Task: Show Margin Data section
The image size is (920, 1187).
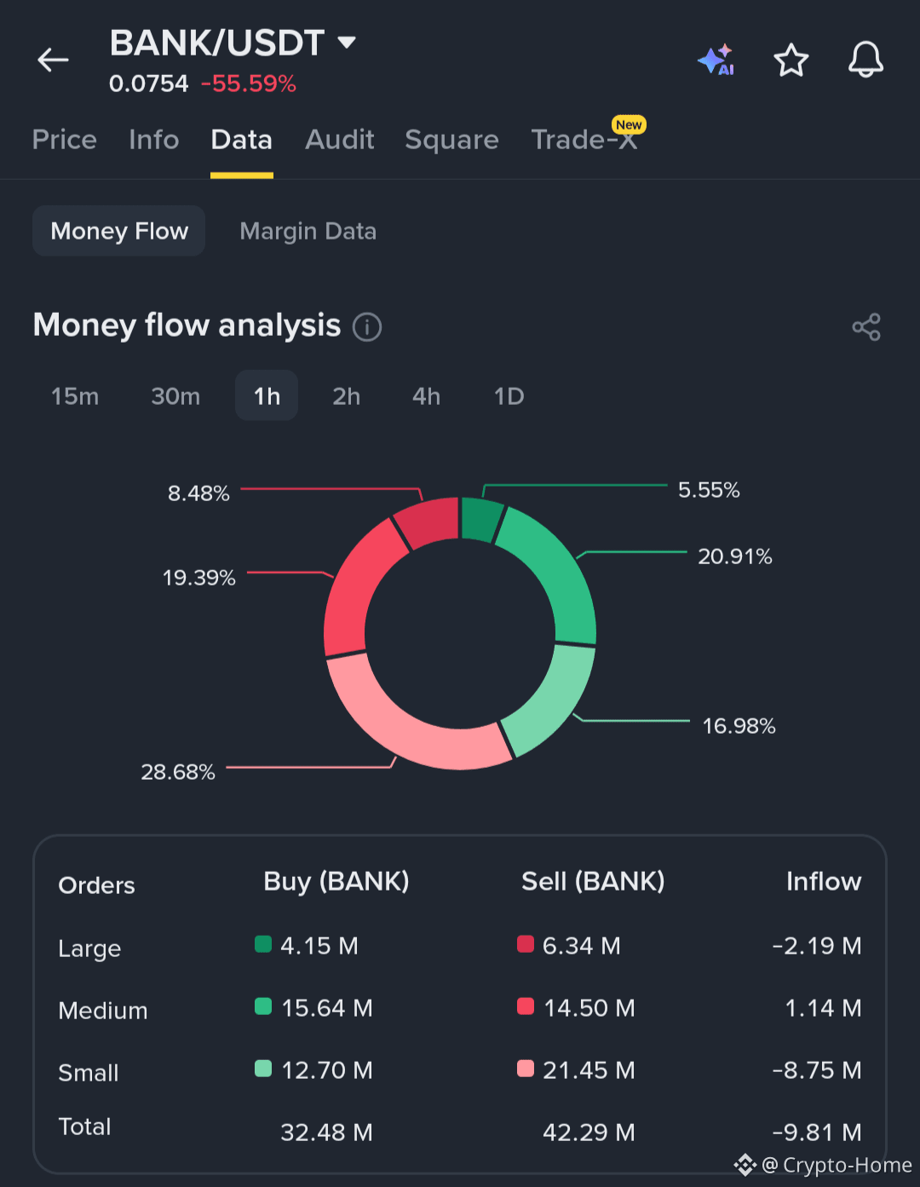Action: [308, 231]
